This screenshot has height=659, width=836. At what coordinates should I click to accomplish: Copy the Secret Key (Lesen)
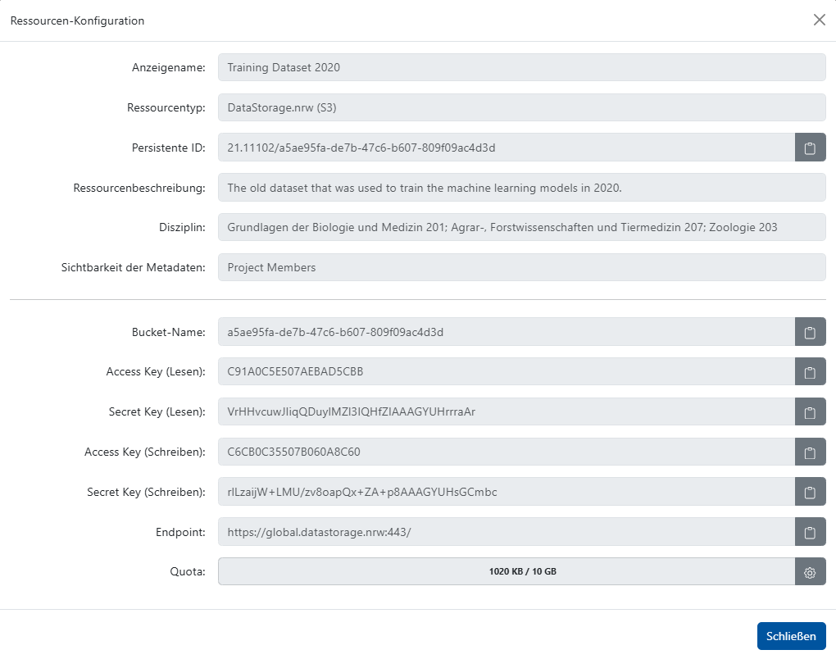pyautogui.click(x=810, y=411)
